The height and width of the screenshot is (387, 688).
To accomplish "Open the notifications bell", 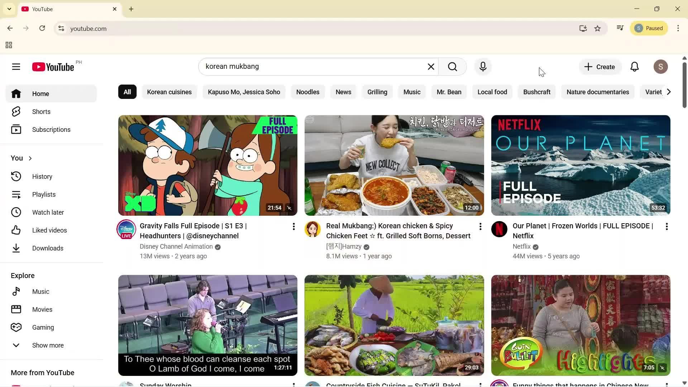I will pyautogui.click(x=634, y=67).
